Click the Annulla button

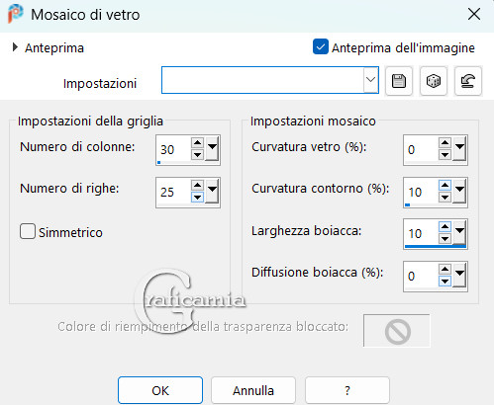pyautogui.click(x=253, y=390)
